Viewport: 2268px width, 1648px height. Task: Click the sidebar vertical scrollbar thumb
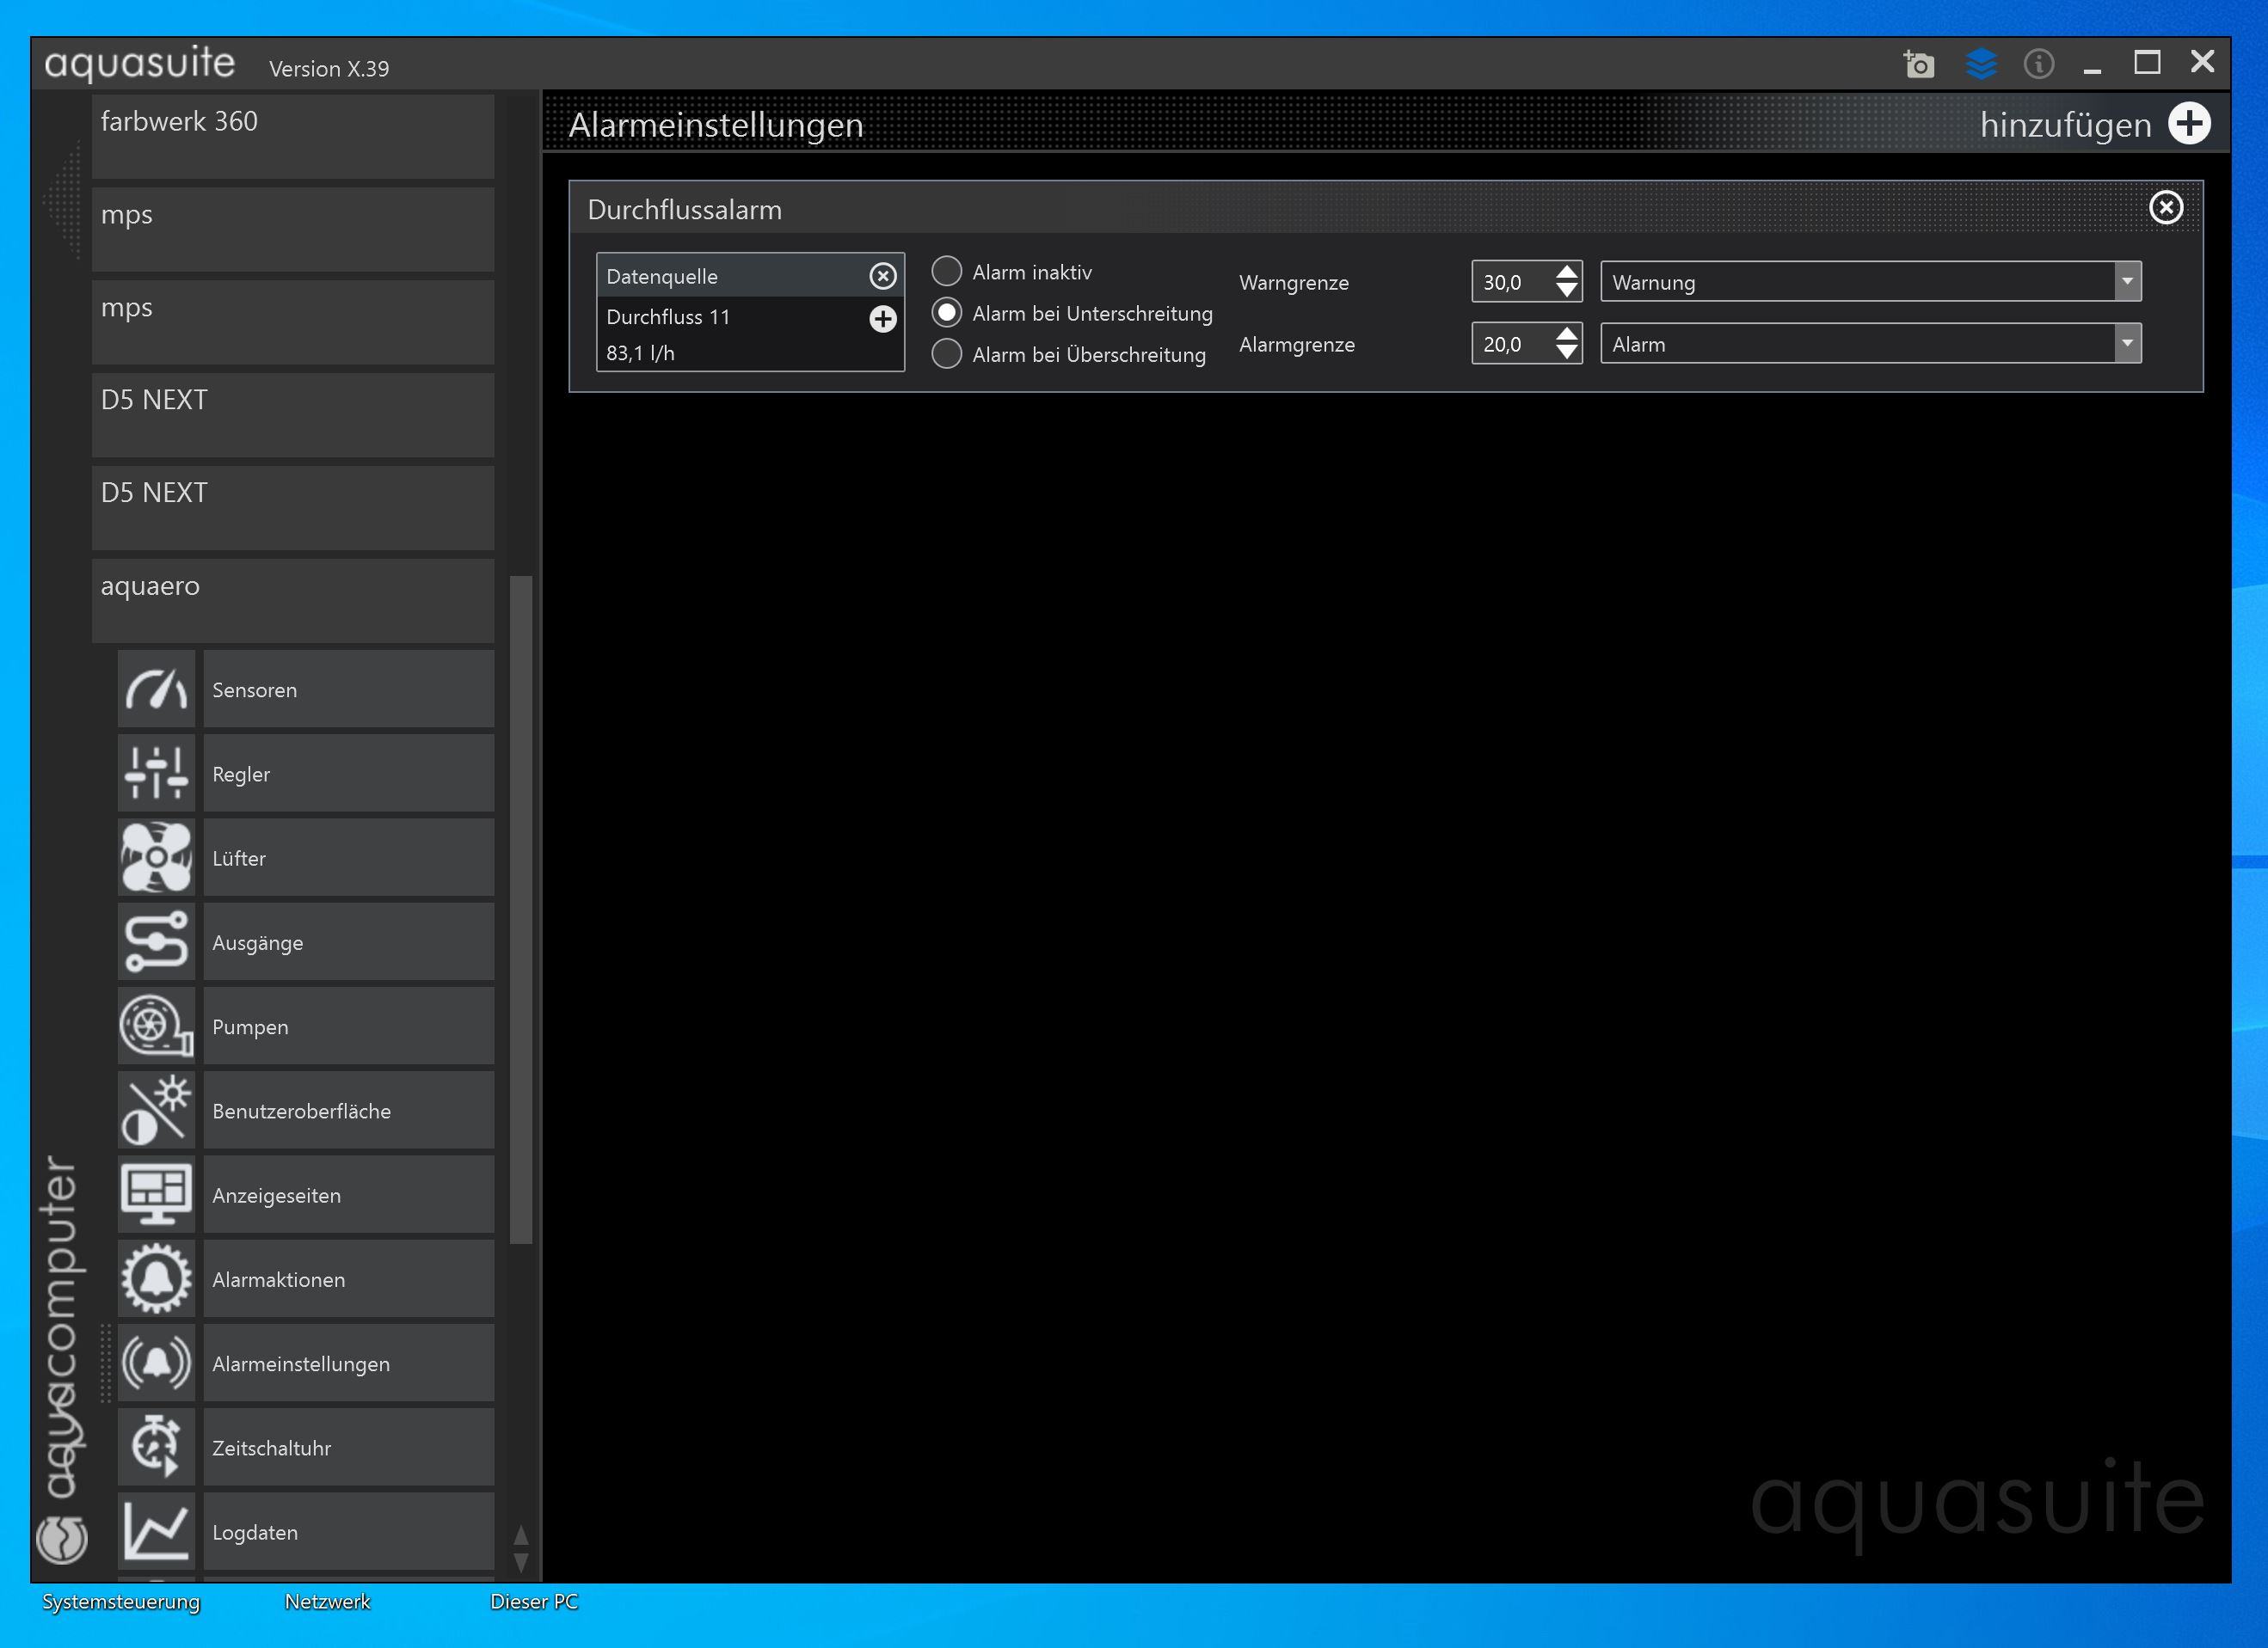tap(520, 910)
